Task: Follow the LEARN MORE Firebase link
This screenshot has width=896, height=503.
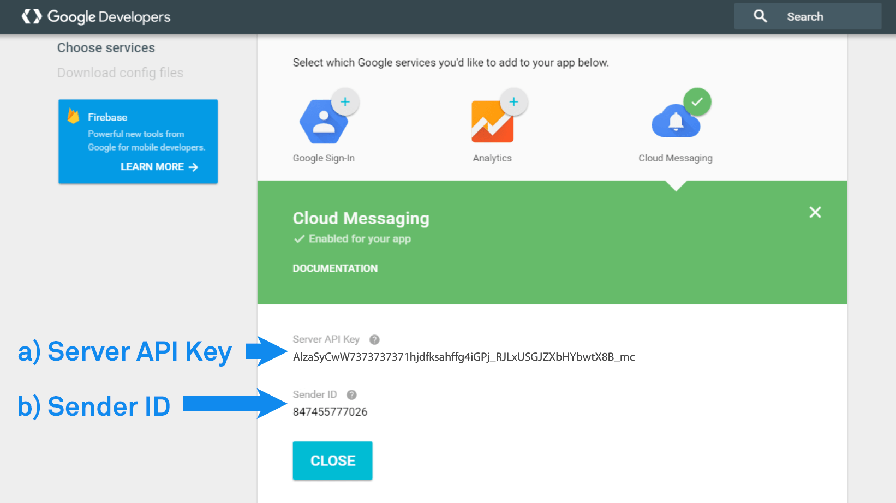Action: coord(159,167)
